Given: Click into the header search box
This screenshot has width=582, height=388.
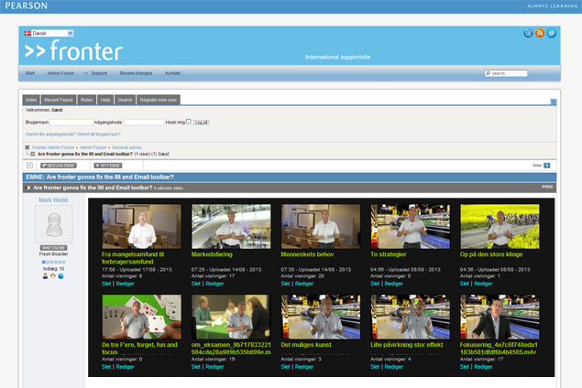Looking at the screenshot, I should click(506, 73).
